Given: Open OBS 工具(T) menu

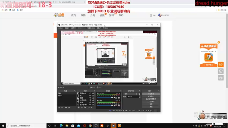Looking at the screenshot, I should pos(99,28).
